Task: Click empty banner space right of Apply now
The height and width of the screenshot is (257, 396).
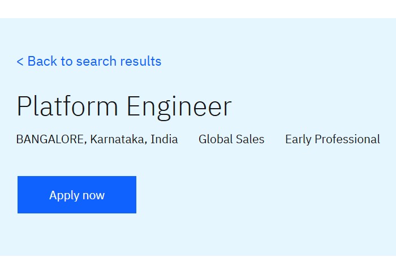Action: [x=266, y=195]
